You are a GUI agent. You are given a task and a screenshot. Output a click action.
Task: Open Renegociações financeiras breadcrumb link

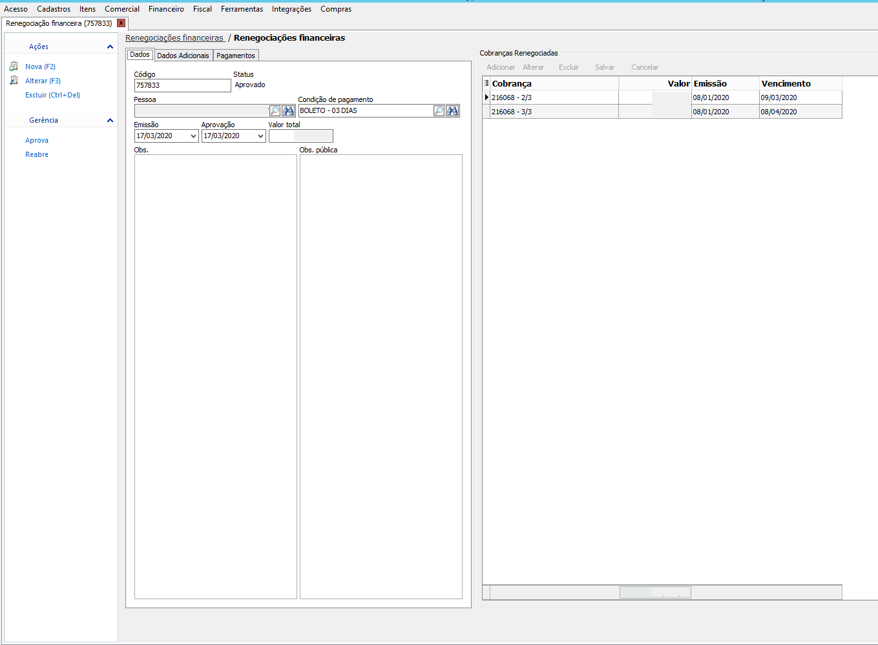coord(174,38)
